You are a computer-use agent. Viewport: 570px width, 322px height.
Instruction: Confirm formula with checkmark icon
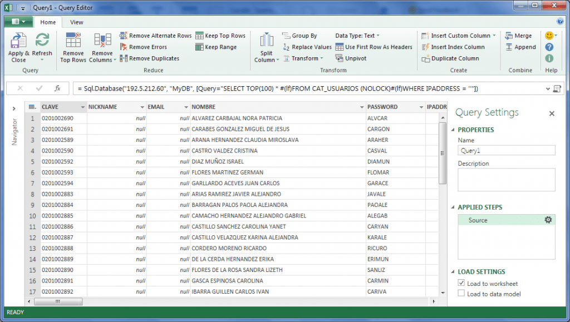tap(39, 88)
